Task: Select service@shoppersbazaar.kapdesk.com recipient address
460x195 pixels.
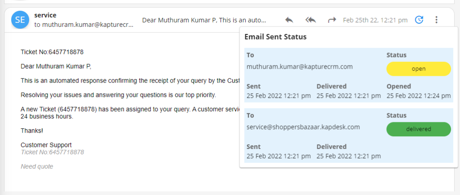Action: (x=303, y=127)
